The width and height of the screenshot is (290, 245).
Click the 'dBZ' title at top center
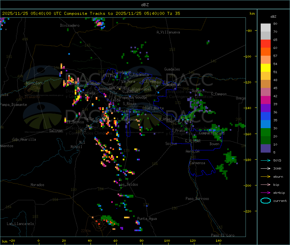pyautogui.click(x=145, y=5)
